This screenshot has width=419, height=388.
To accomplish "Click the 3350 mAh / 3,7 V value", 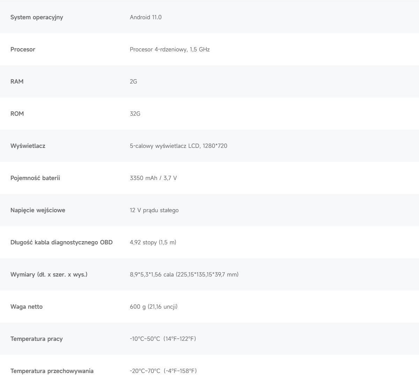I will [153, 178].
